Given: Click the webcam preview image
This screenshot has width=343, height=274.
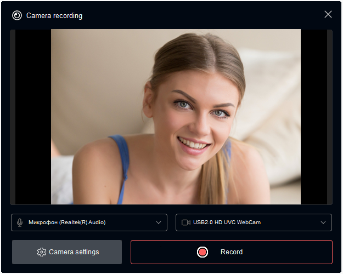Looking at the screenshot, I should [176, 117].
